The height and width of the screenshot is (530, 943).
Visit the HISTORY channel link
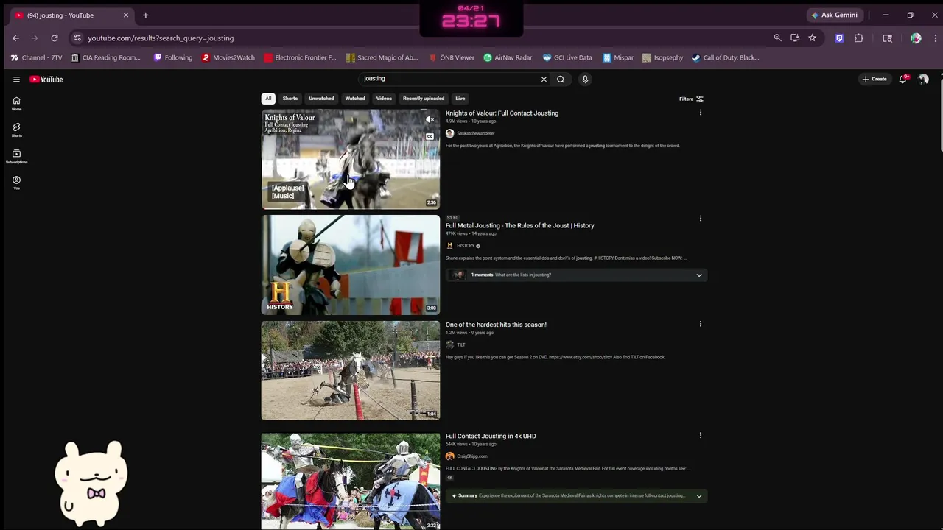(466, 246)
